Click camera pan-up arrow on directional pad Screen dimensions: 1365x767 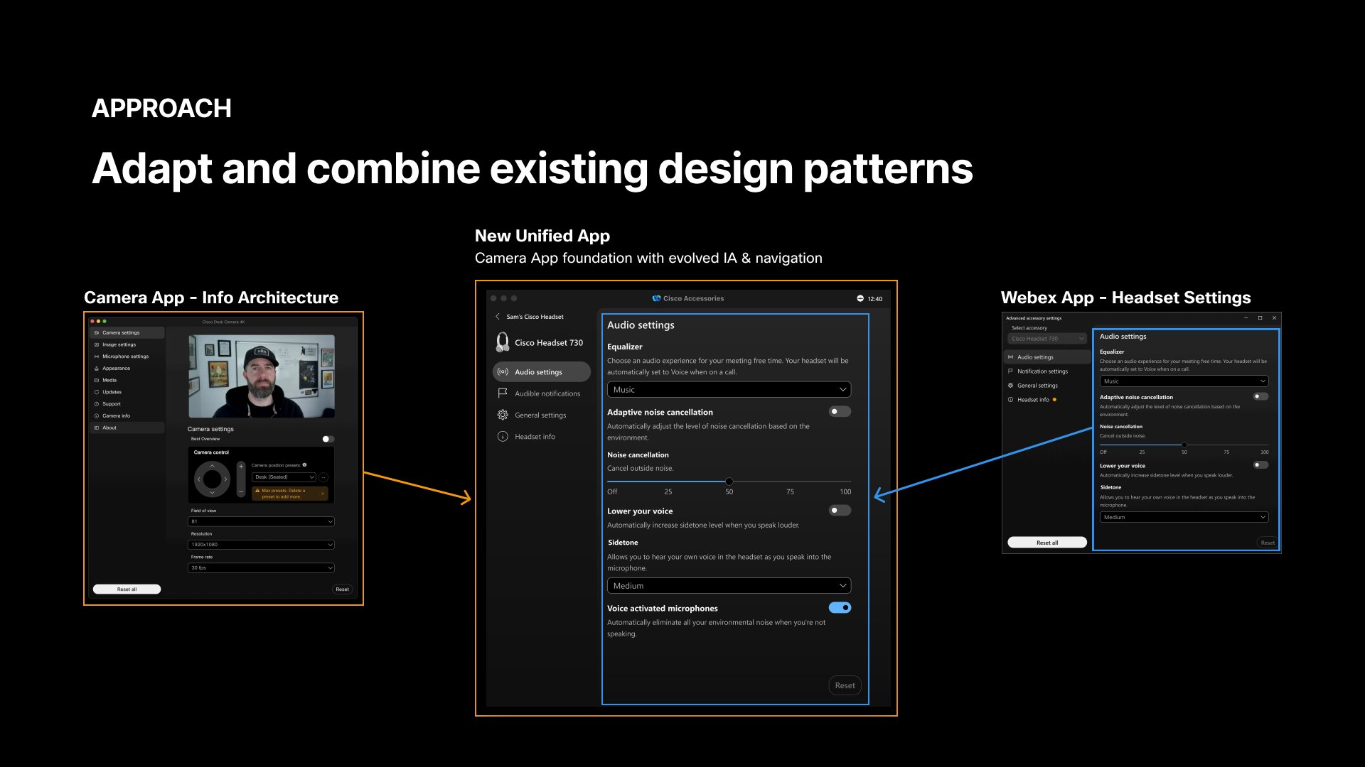tap(212, 467)
